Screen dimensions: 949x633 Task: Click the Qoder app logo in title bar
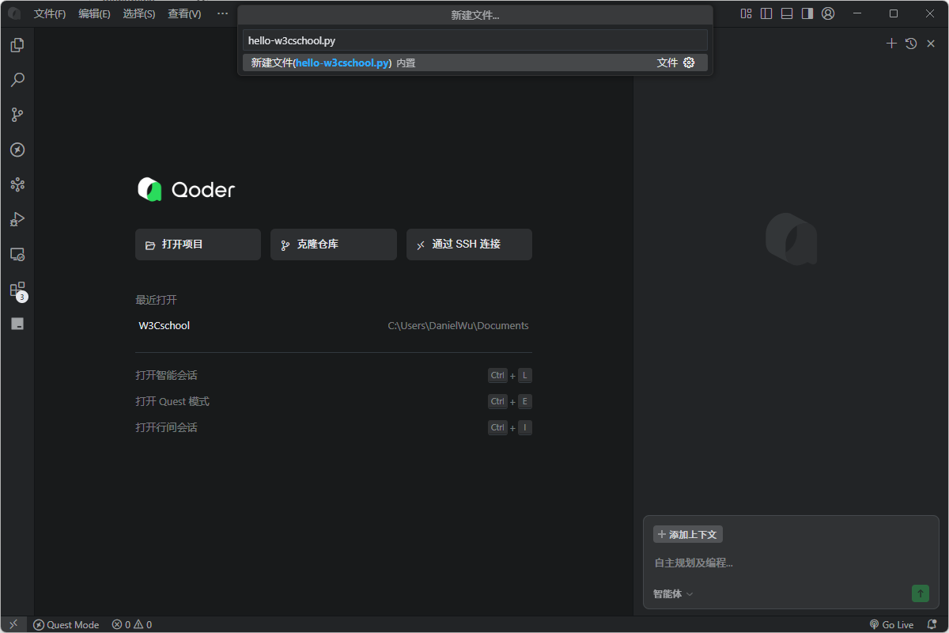pyautogui.click(x=14, y=13)
